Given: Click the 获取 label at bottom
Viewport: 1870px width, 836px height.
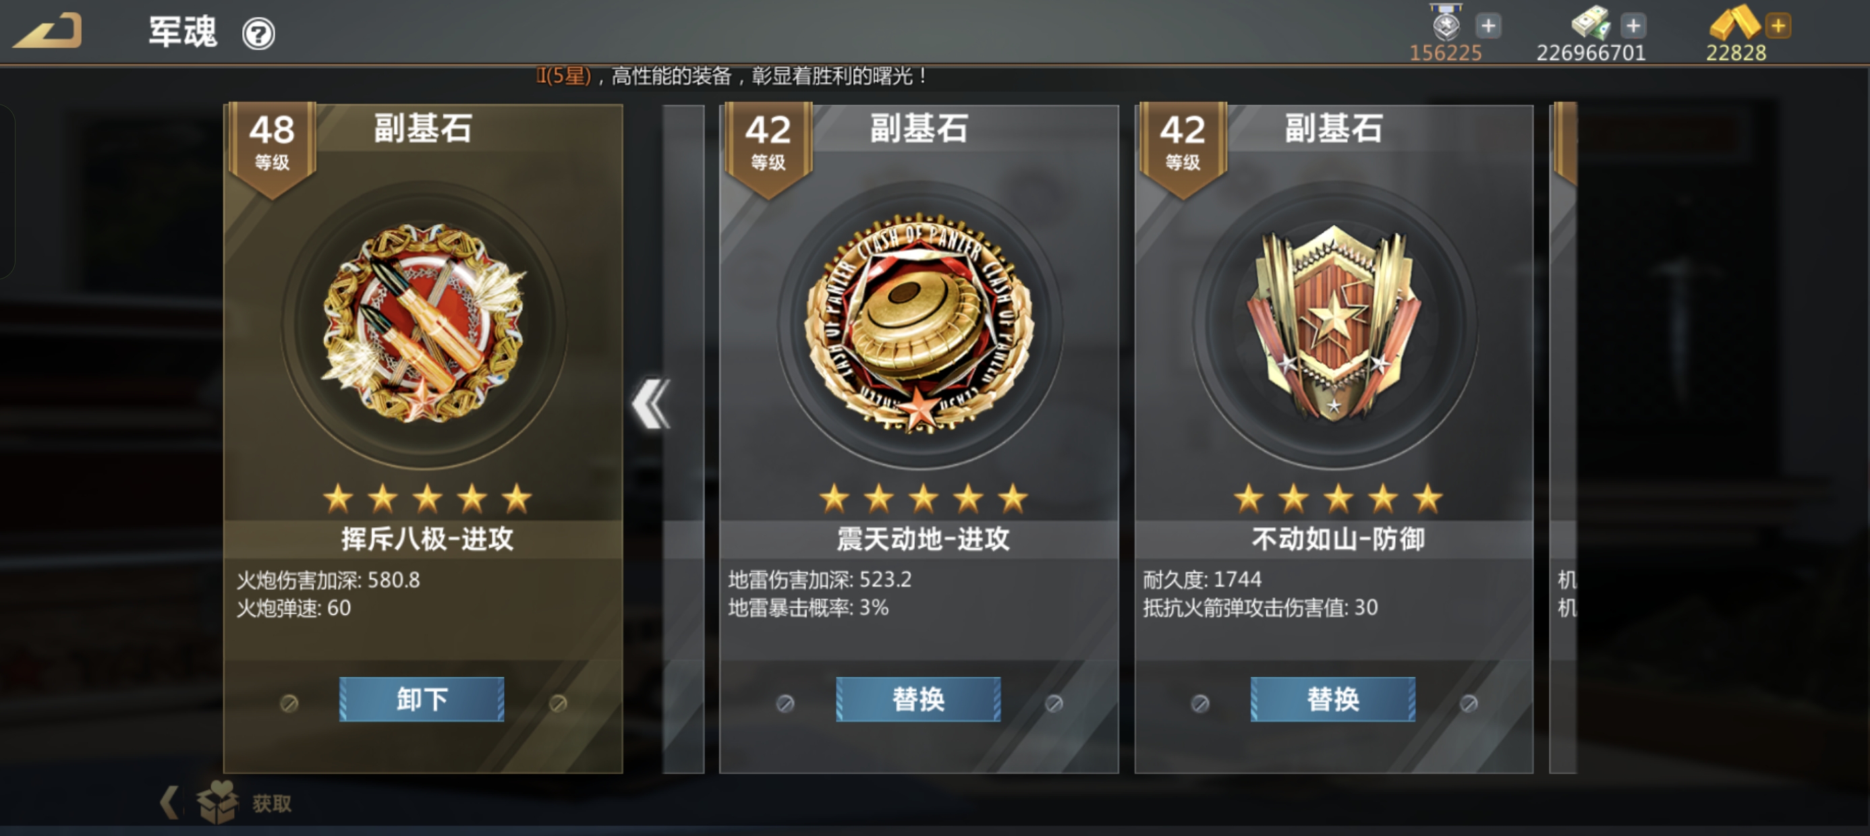Looking at the screenshot, I should pos(273,804).
